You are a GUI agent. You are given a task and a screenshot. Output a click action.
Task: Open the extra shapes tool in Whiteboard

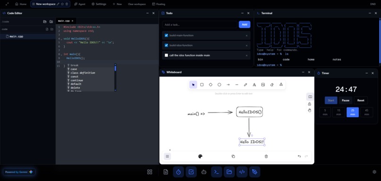tap(281, 85)
